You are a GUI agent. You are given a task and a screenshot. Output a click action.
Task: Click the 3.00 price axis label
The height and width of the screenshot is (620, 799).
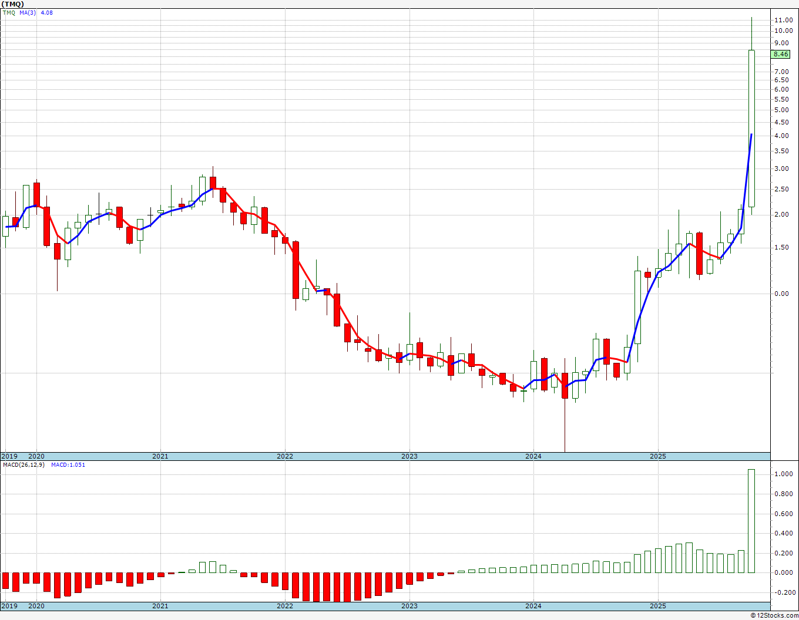tap(781, 169)
